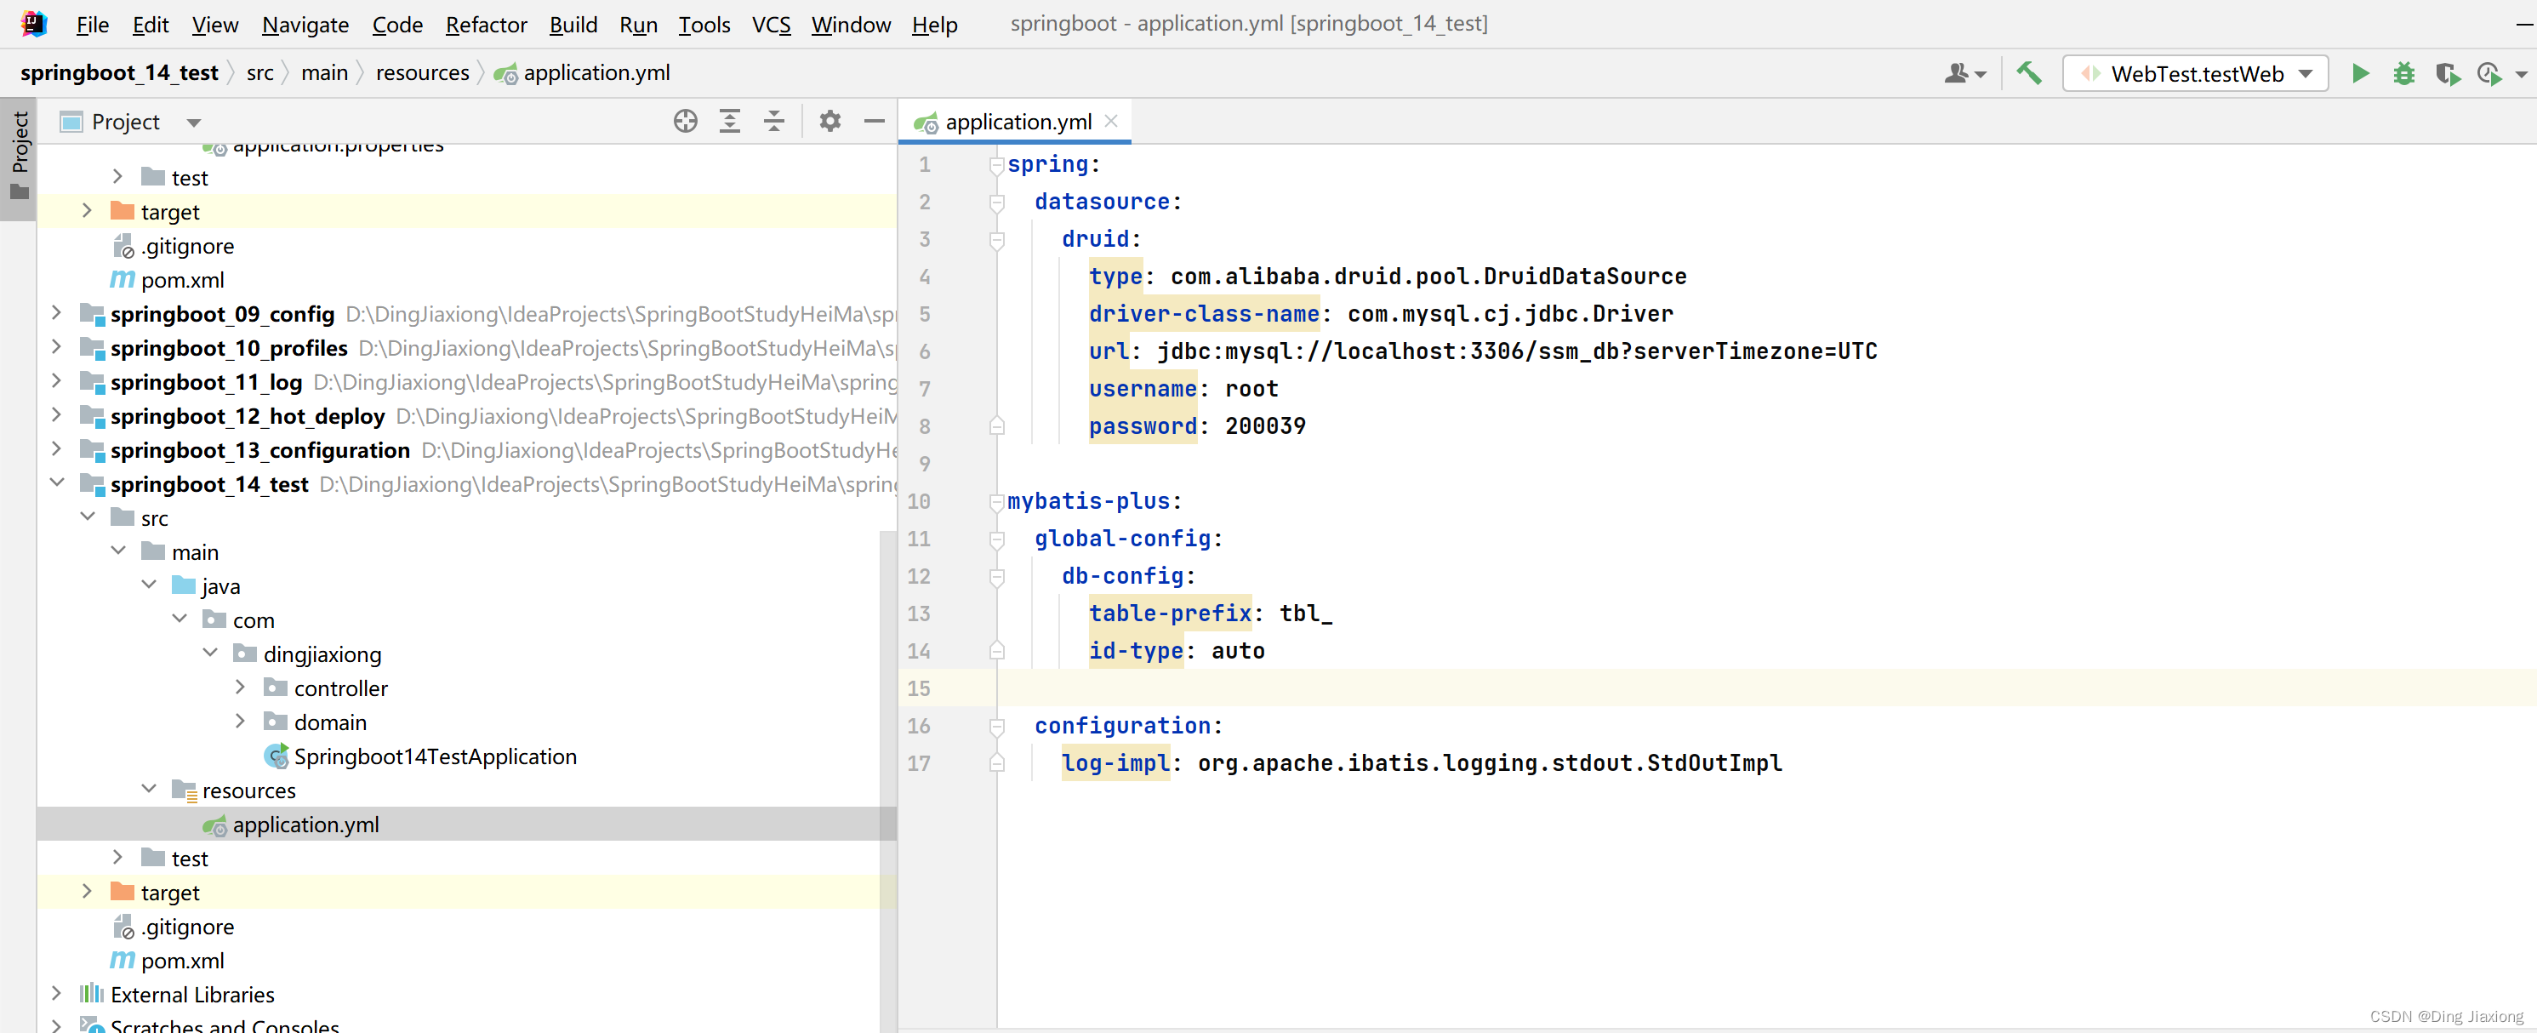Click the log-impl key on line 17
The image size is (2537, 1033).
coord(1116,763)
